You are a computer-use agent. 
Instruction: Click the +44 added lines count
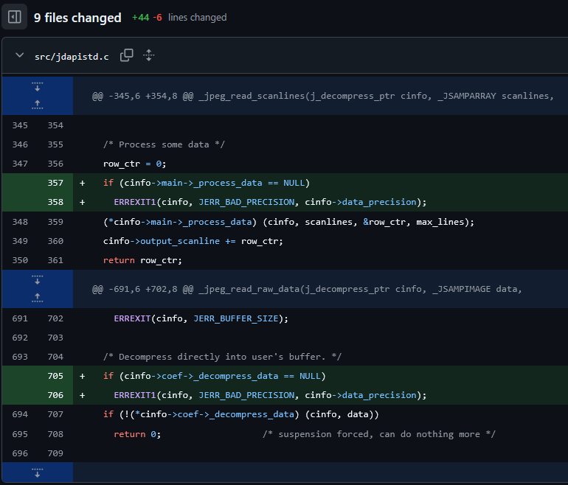(140, 18)
